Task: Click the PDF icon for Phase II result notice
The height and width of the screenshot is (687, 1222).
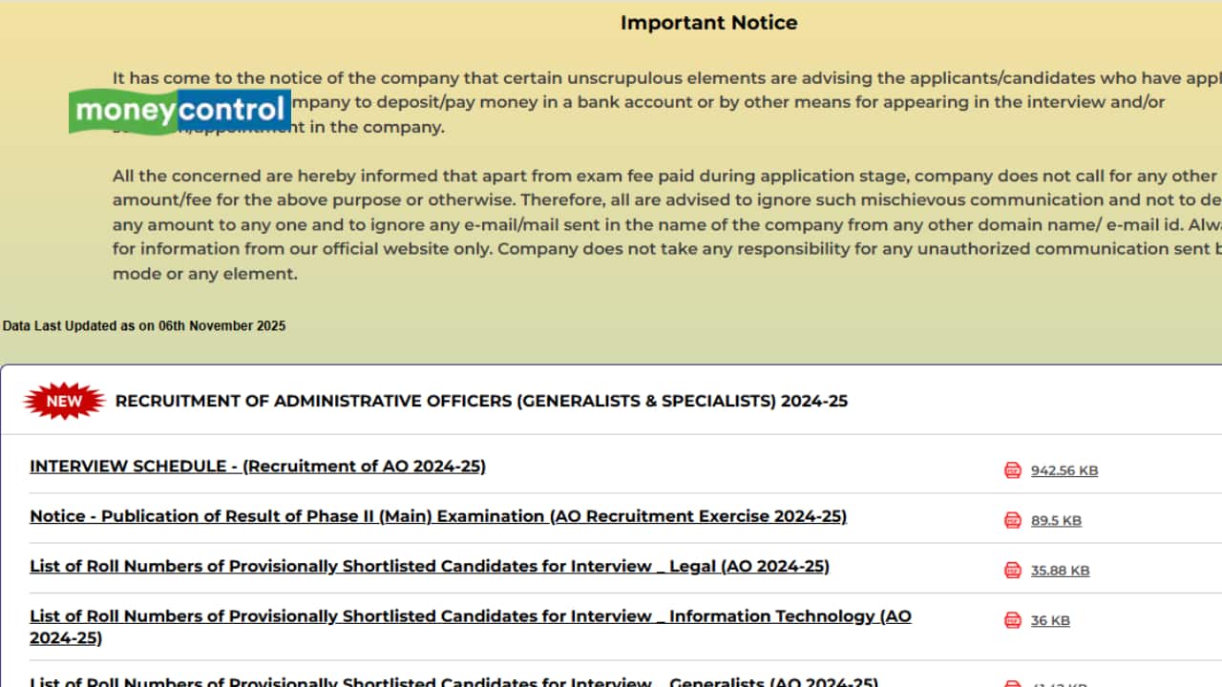Action: tap(1011, 519)
